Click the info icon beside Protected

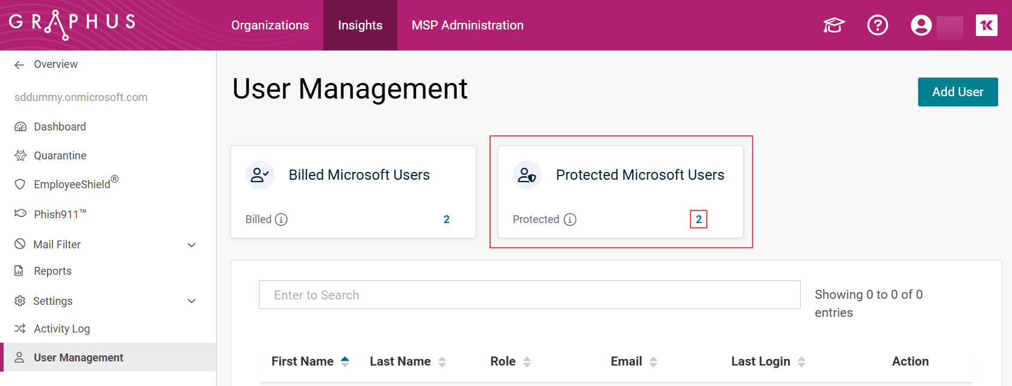(x=570, y=219)
